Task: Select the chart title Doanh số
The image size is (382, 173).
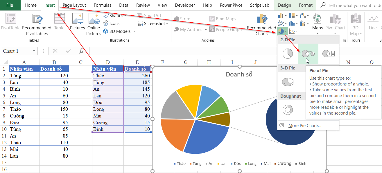Action: 239,74
